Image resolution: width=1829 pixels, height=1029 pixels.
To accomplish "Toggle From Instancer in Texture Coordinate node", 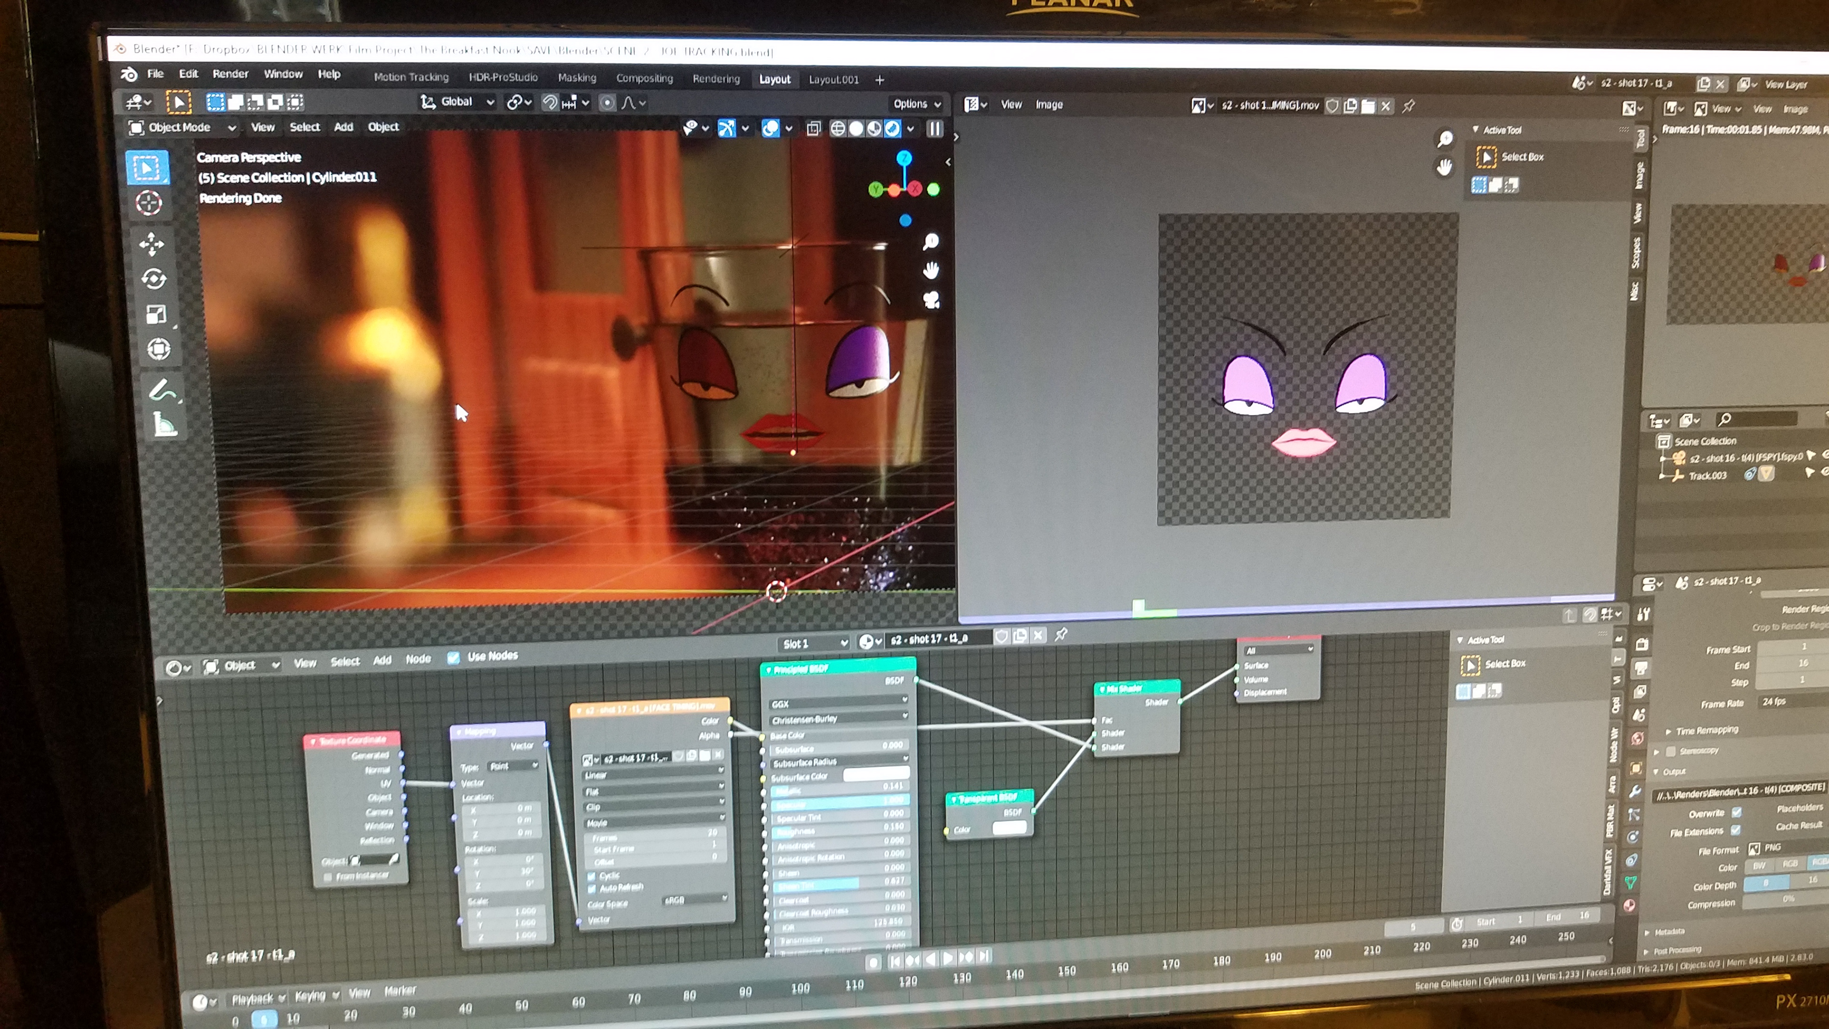I will click(x=327, y=878).
